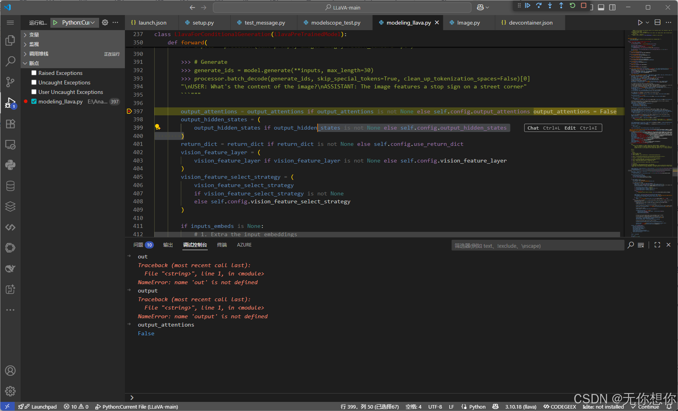Open the Database activity bar icon
Image resolution: width=678 pixels, height=411 pixels.
10,186
